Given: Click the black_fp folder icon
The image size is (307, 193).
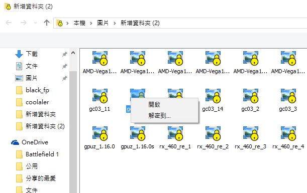Looking at the screenshot, I should click(19, 90).
